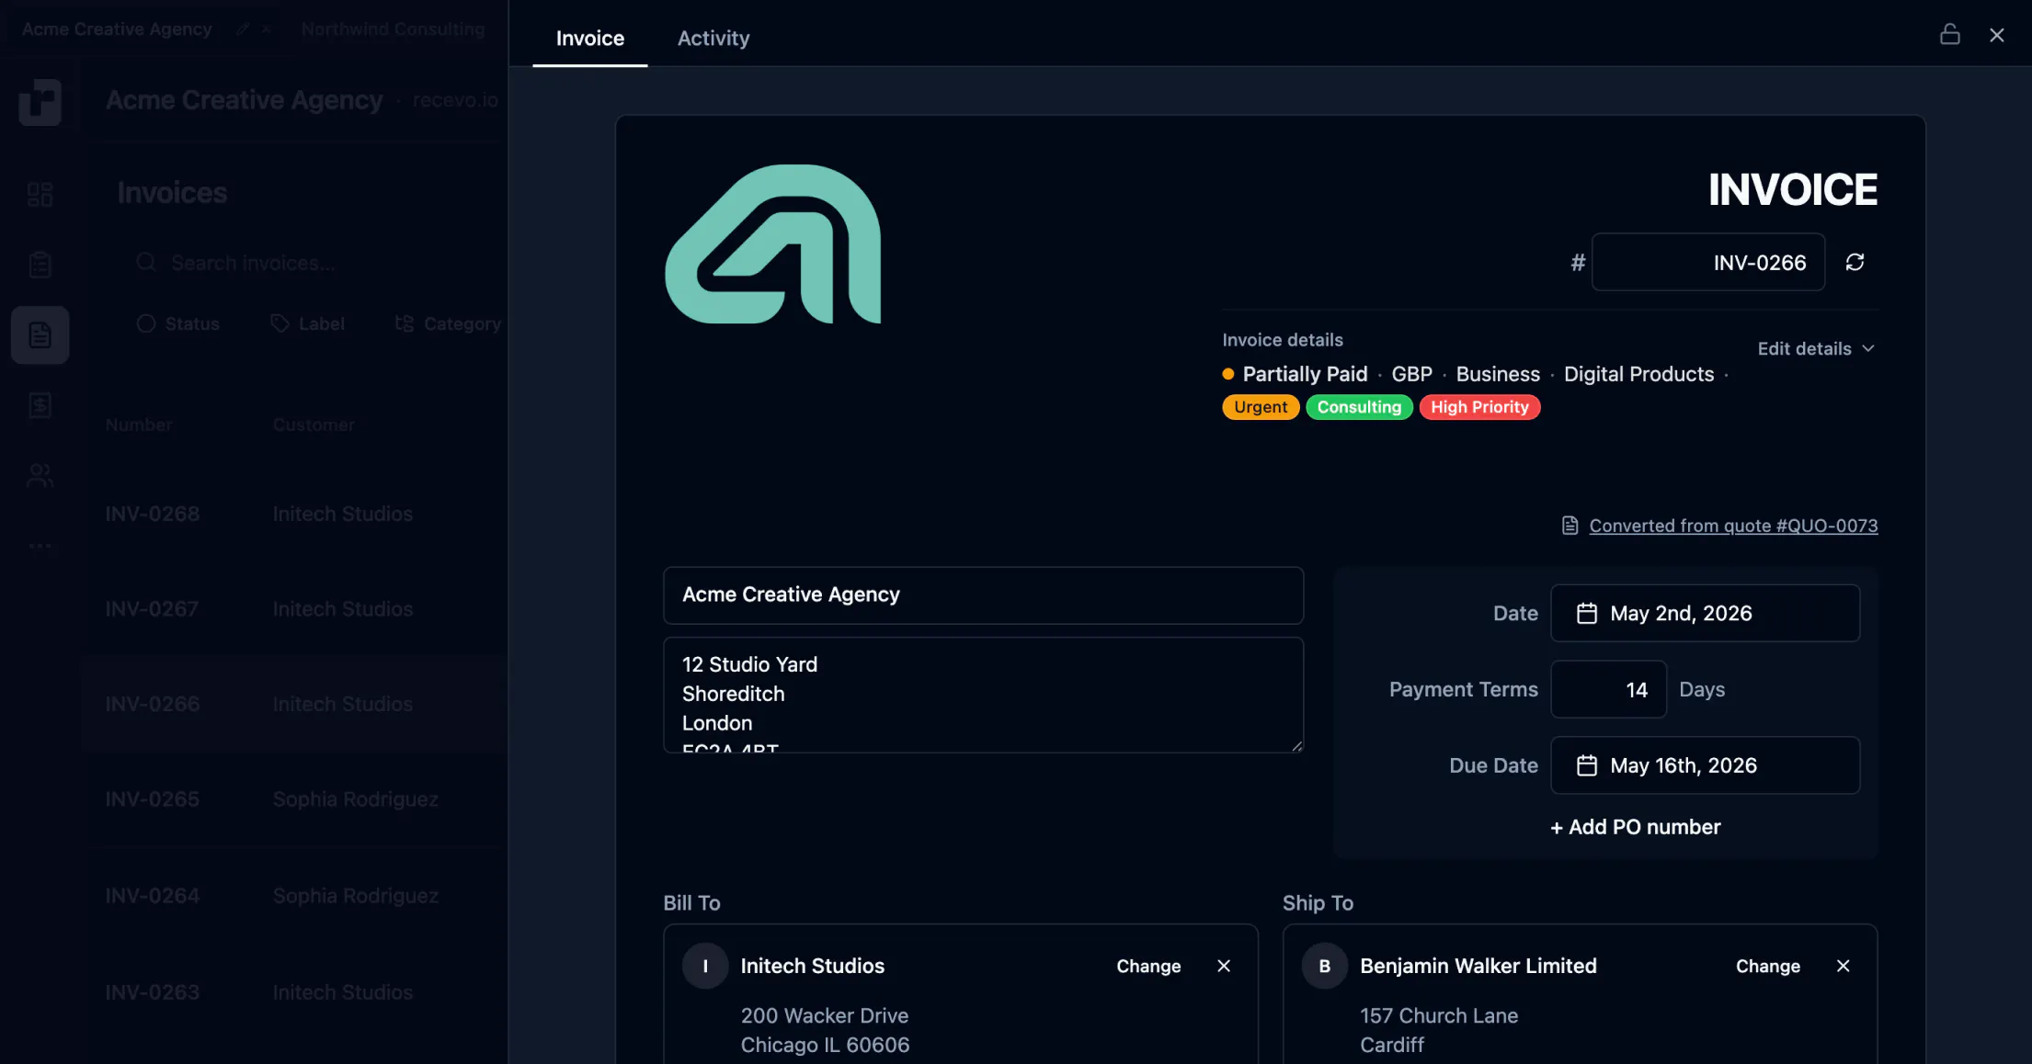The width and height of the screenshot is (2032, 1064).
Task: Open invoice row INV-0263
Action: (294, 992)
